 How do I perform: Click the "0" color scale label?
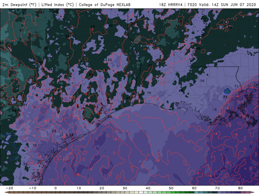(x=55, y=188)
